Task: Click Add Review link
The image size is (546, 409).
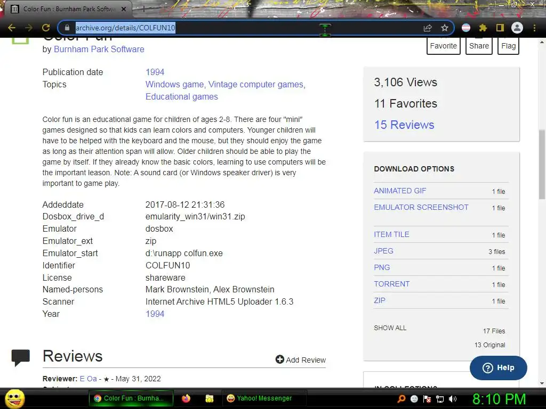Action: (x=301, y=360)
